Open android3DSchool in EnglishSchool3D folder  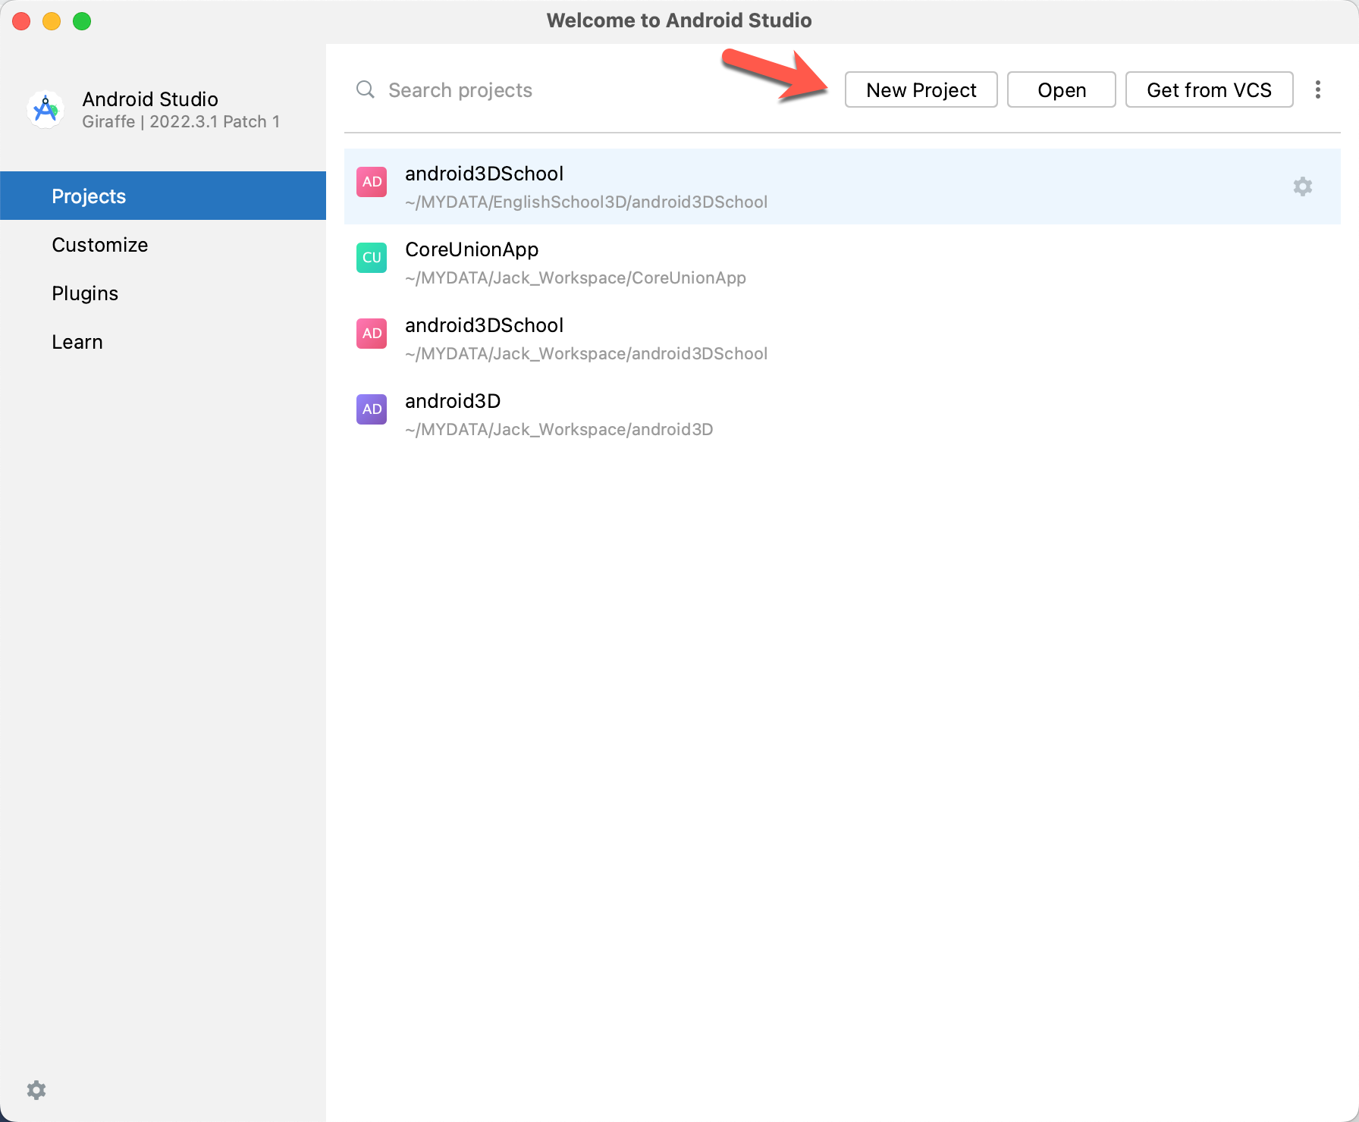842,186
